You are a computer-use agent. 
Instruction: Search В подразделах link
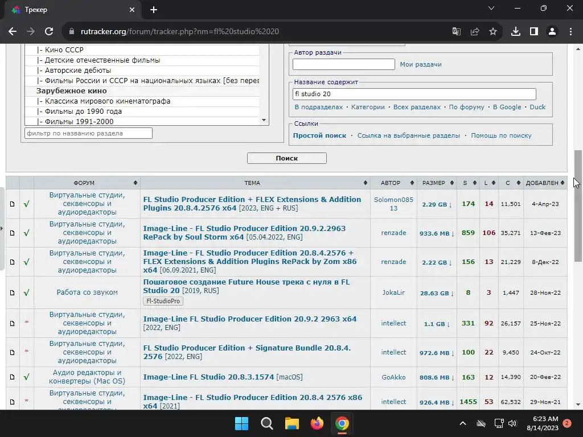(319, 107)
